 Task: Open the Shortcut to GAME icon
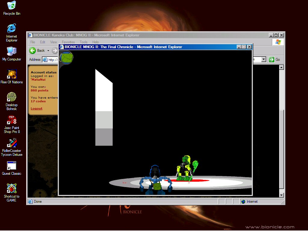coord(12,193)
